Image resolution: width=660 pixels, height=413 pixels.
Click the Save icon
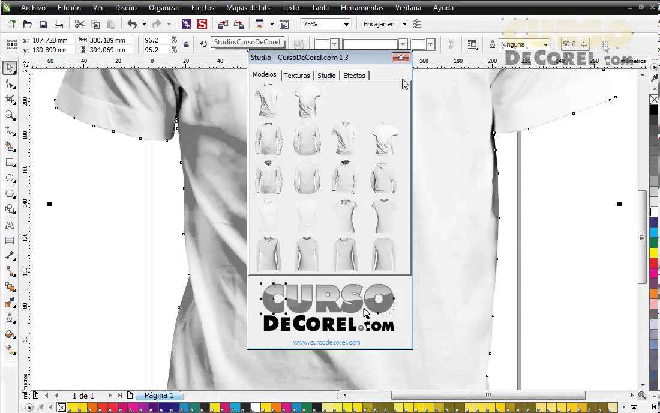[43, 25]
